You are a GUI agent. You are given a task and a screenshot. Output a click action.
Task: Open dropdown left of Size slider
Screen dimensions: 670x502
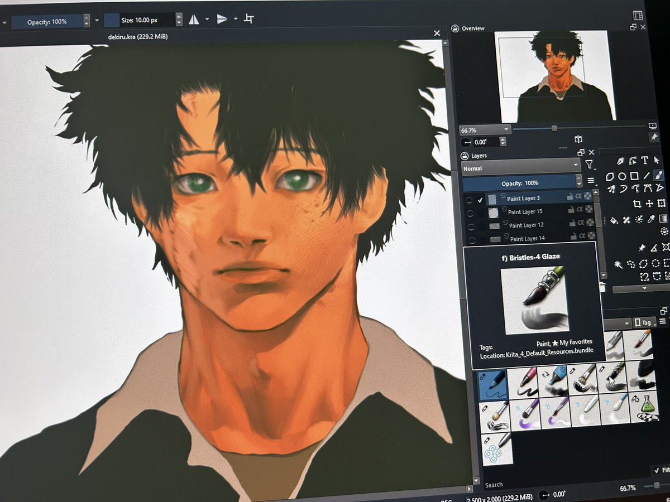[97, 21]
